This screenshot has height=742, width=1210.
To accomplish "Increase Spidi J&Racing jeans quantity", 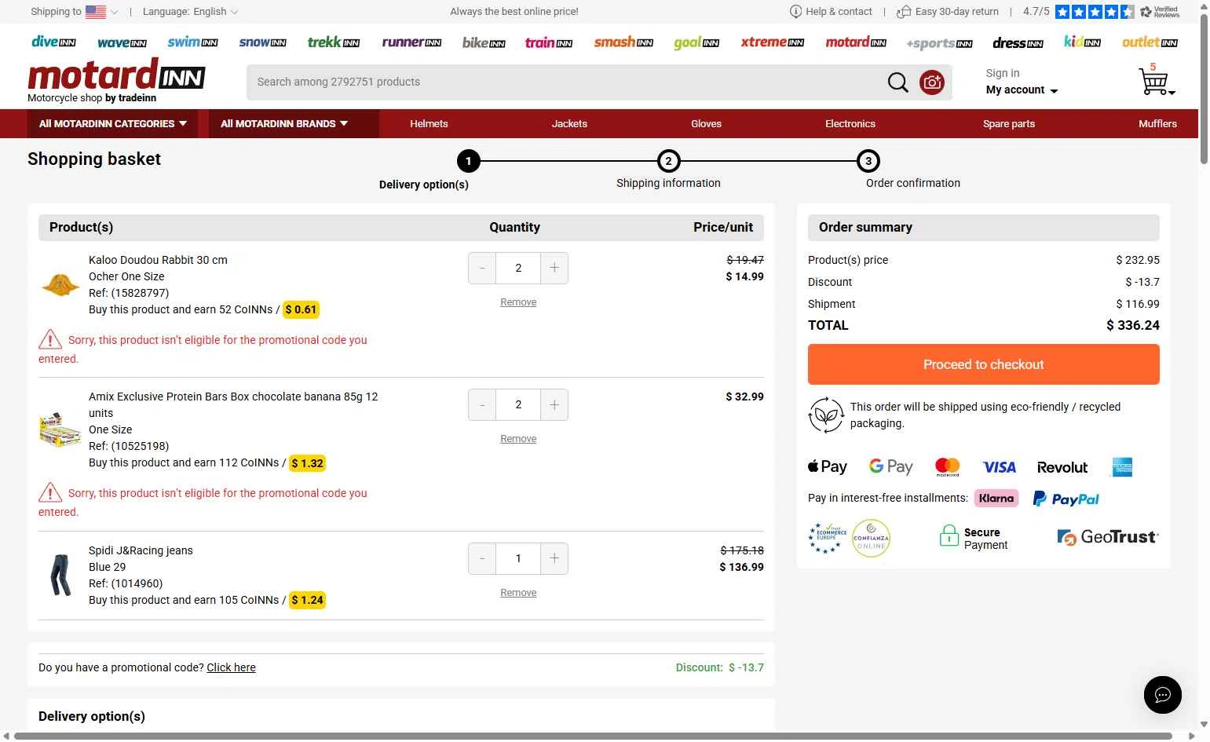I will (x=554, y=558).
